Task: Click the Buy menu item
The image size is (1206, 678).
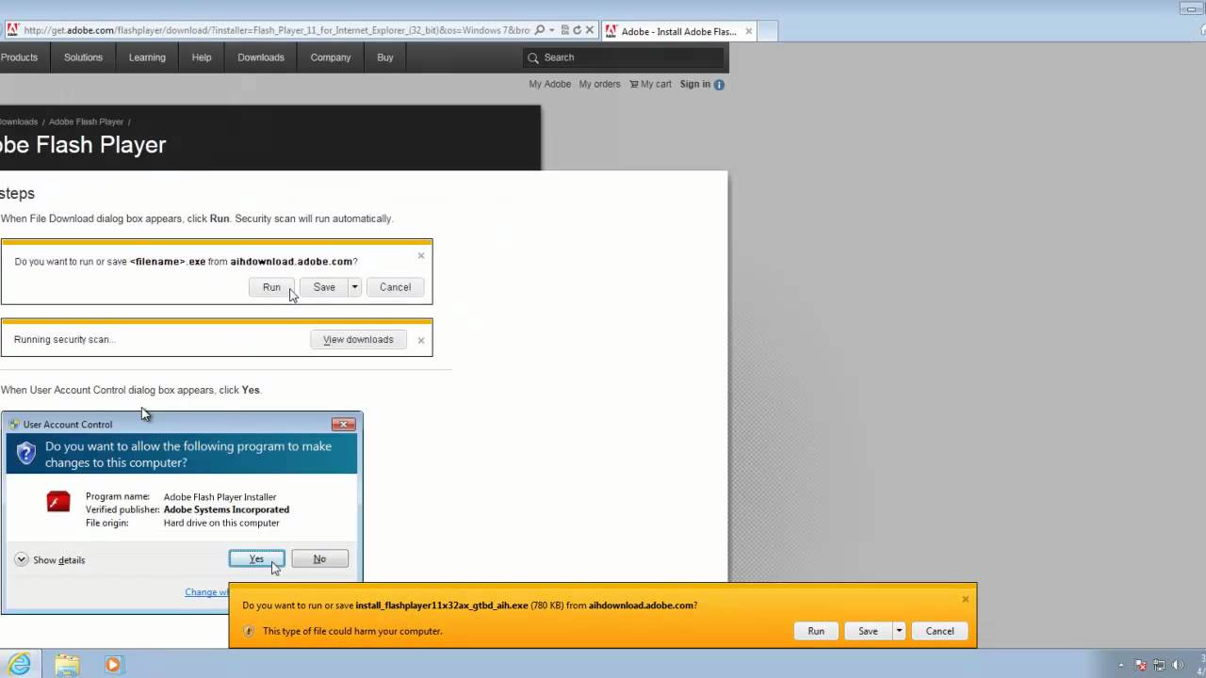Action: click(385, 57)
